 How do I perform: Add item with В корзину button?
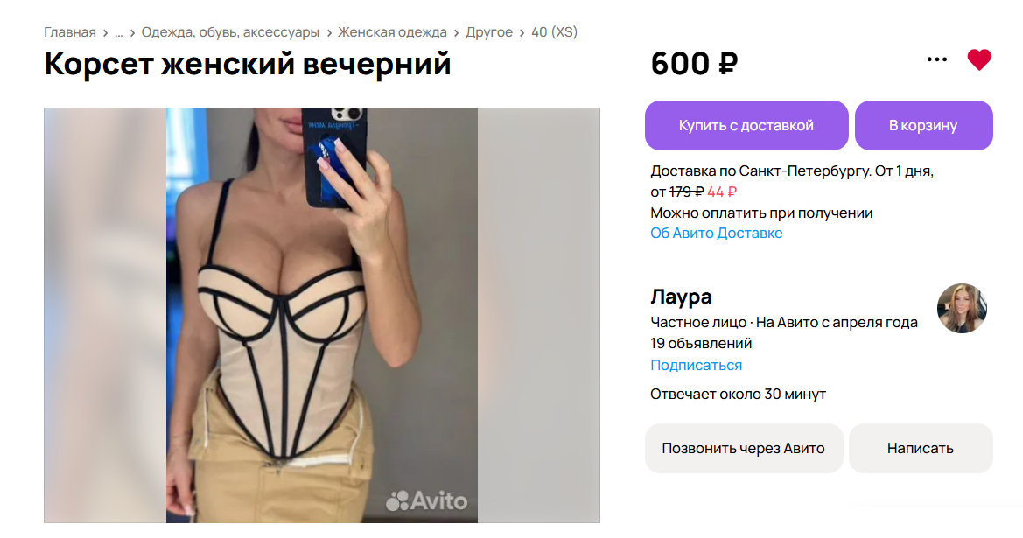(x=923, y=125)
